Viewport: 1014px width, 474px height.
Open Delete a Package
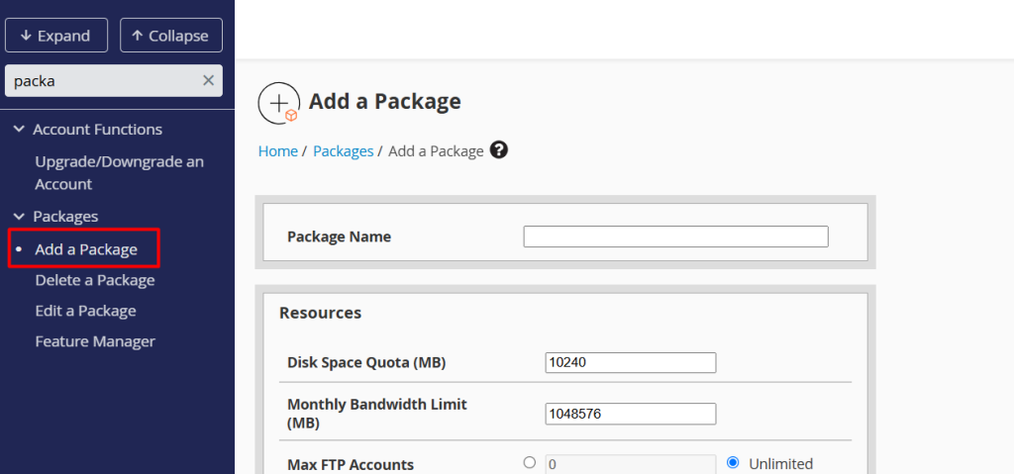tap(95, 280)
